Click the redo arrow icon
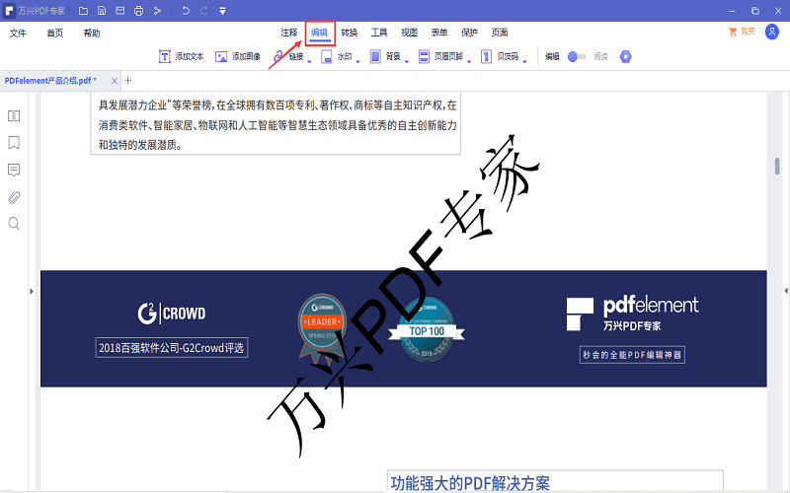This screenshot has height=493, width=790. point(204,11)
